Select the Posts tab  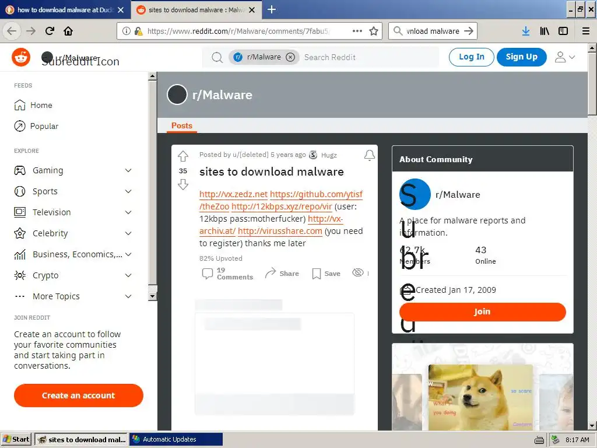182,125
